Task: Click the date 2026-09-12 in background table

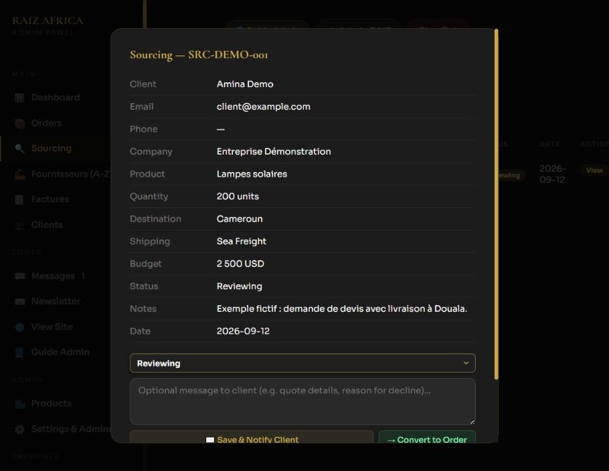Action: click(x=553, y=174)
